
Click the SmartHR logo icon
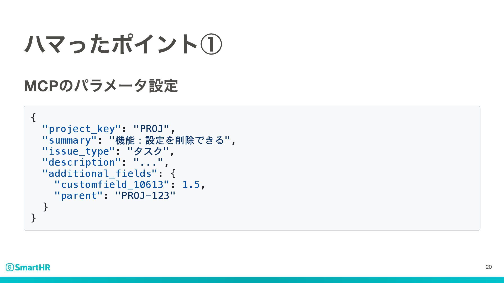tap(10, 267)
